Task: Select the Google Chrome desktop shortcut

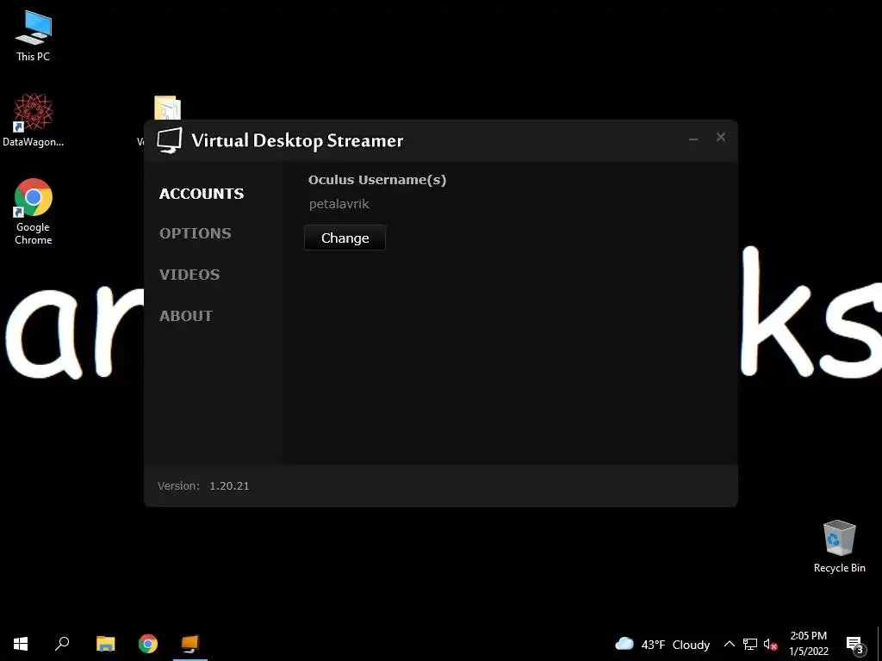Action: pos(34,212)
